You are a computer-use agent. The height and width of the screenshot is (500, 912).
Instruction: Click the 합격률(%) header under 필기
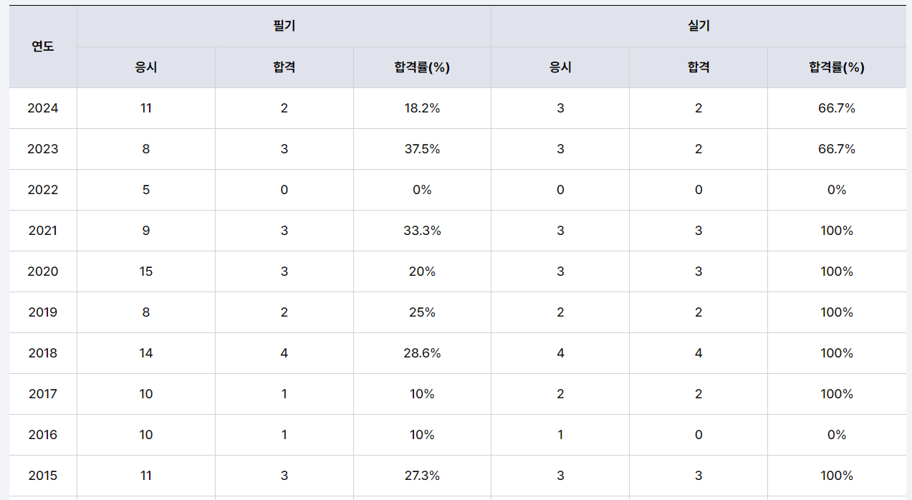[422, 67]
